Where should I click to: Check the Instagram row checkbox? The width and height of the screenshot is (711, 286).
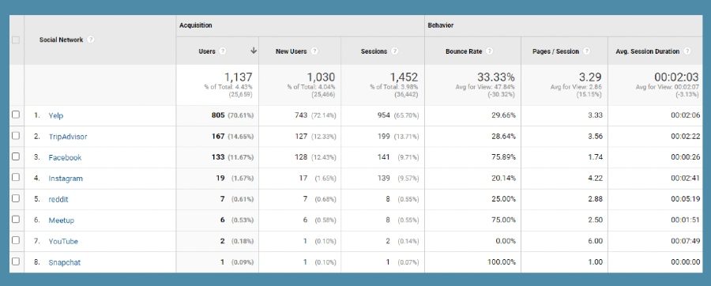click(x=16, y=177)
